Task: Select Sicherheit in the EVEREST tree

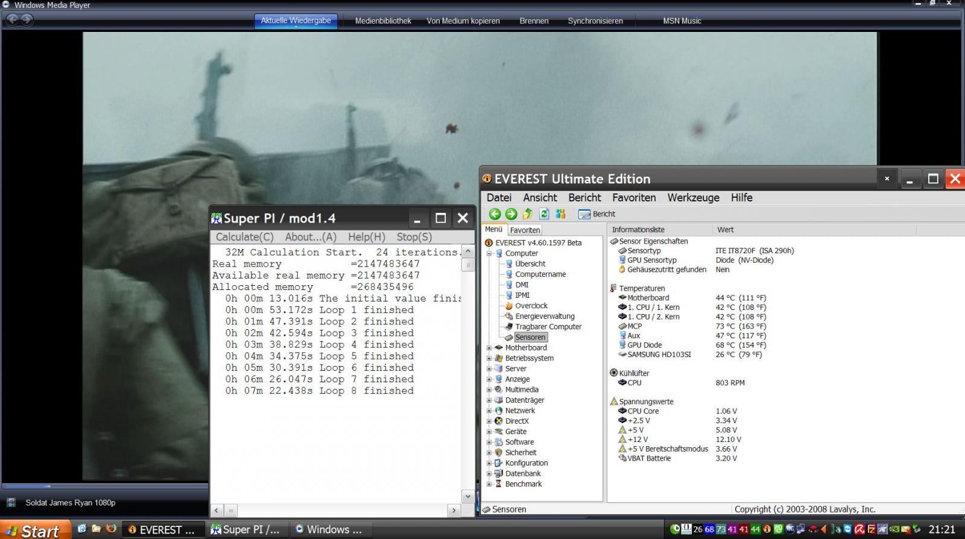Action: pyautogui.click(x=516, y=453)
